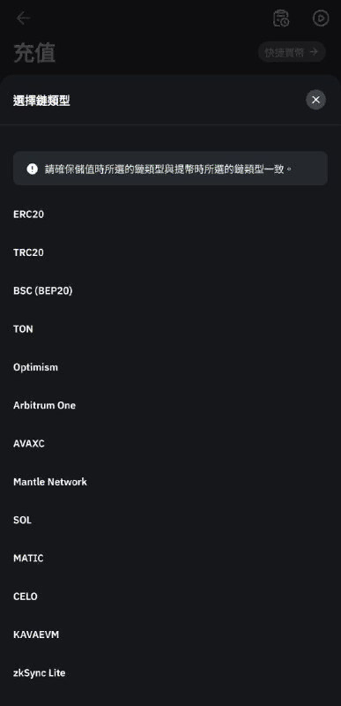Select MATIC chain type

click(170, 559)
